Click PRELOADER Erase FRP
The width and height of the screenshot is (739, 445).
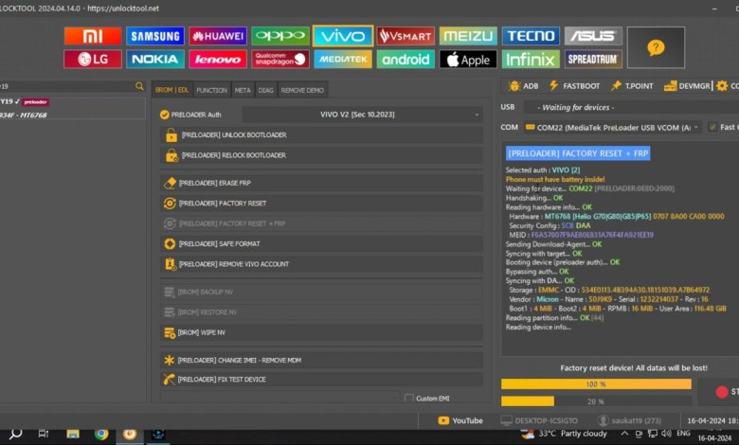(321, 183)
